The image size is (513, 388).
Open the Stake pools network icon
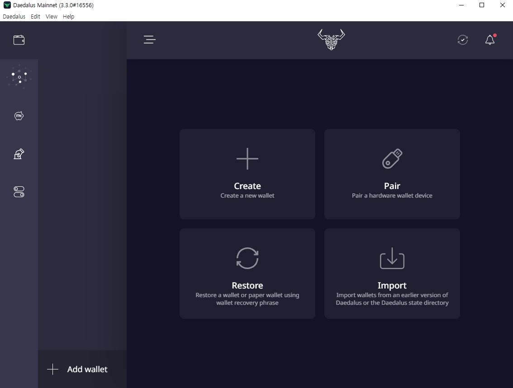coord(19,77)
